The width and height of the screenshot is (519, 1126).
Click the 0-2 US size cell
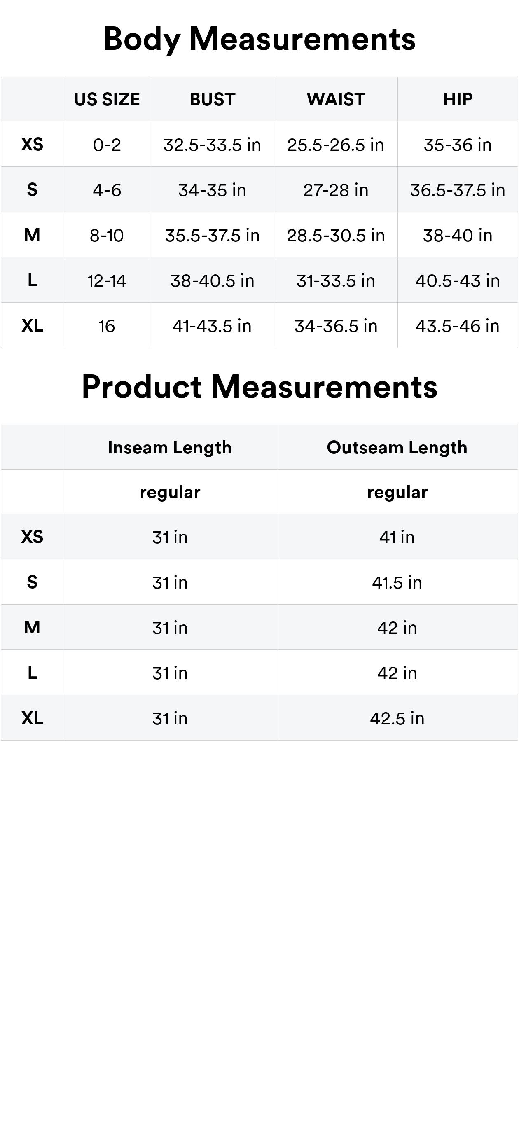(107, 145)
